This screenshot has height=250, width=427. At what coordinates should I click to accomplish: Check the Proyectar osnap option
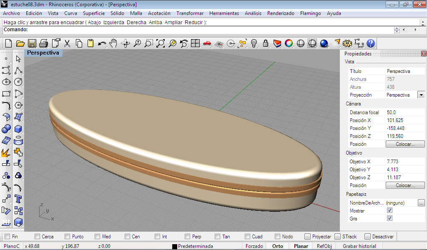pos(308,237)
